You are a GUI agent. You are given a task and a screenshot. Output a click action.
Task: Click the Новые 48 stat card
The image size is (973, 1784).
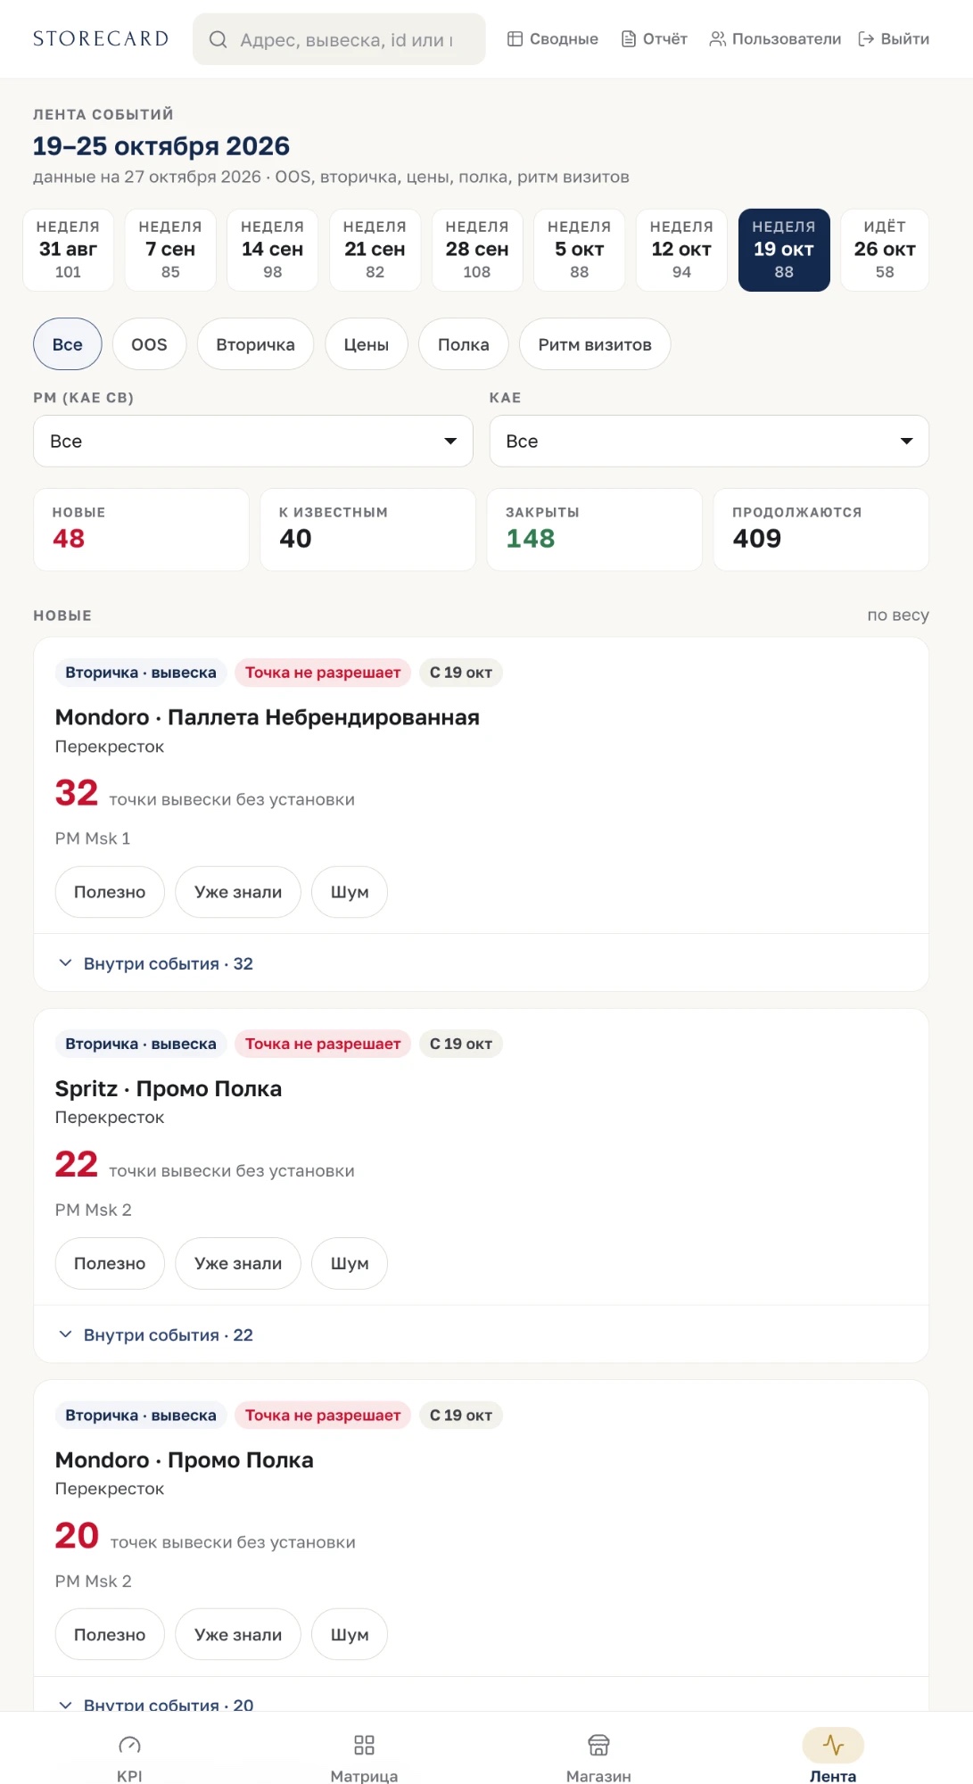(x=141, y=529)
